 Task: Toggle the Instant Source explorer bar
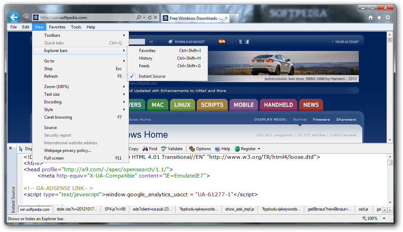(x=168, y=76)
